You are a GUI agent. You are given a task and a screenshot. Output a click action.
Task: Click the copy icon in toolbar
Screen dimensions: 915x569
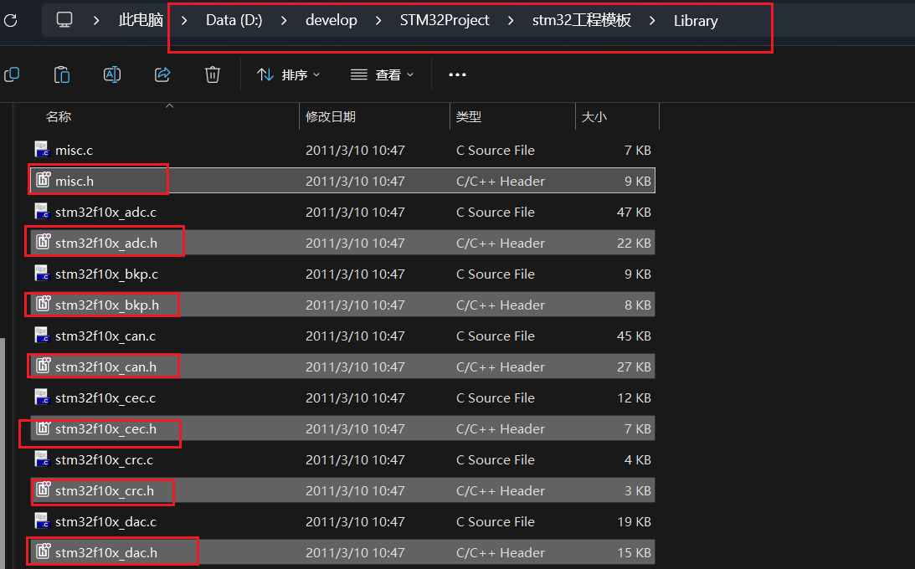(12, 74)
